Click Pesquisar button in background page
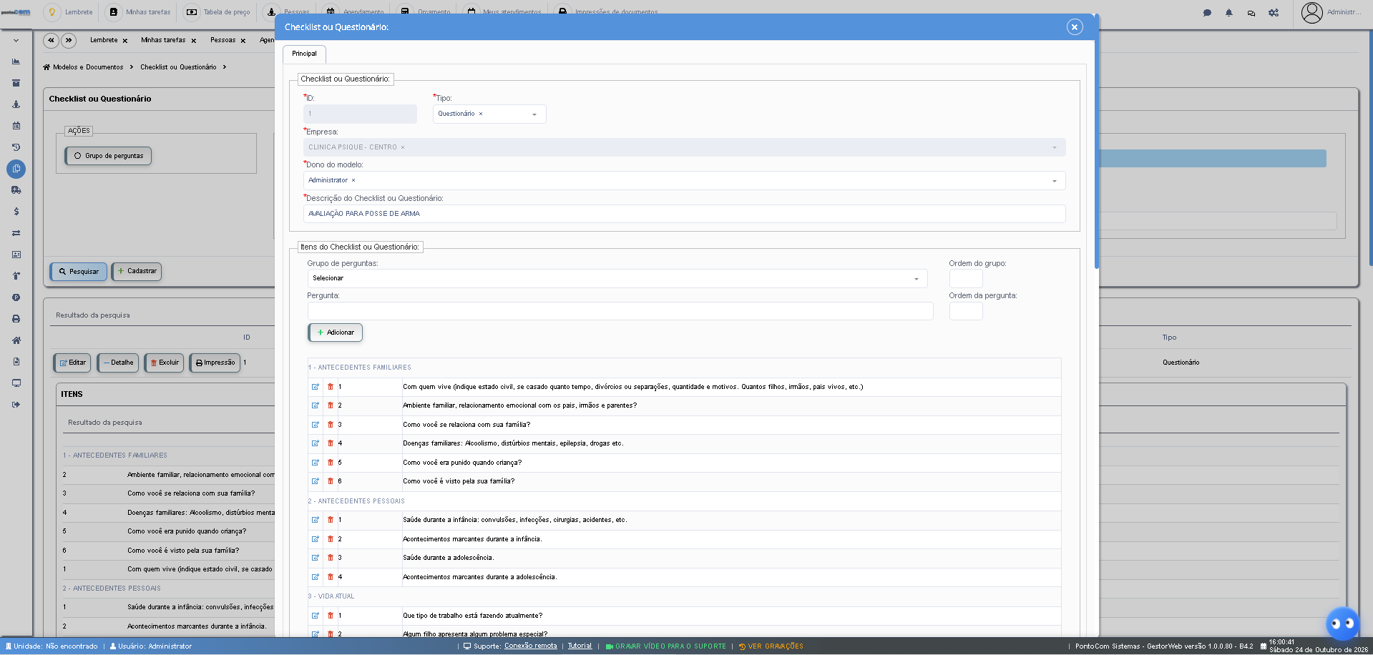Screen dimensions: 1373x655 click(79, 272)
